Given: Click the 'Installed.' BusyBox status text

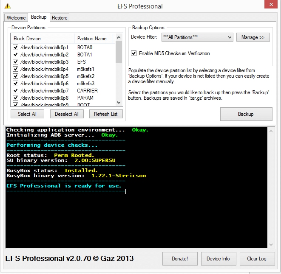Looking at the screenshot, I should point(81,171).
